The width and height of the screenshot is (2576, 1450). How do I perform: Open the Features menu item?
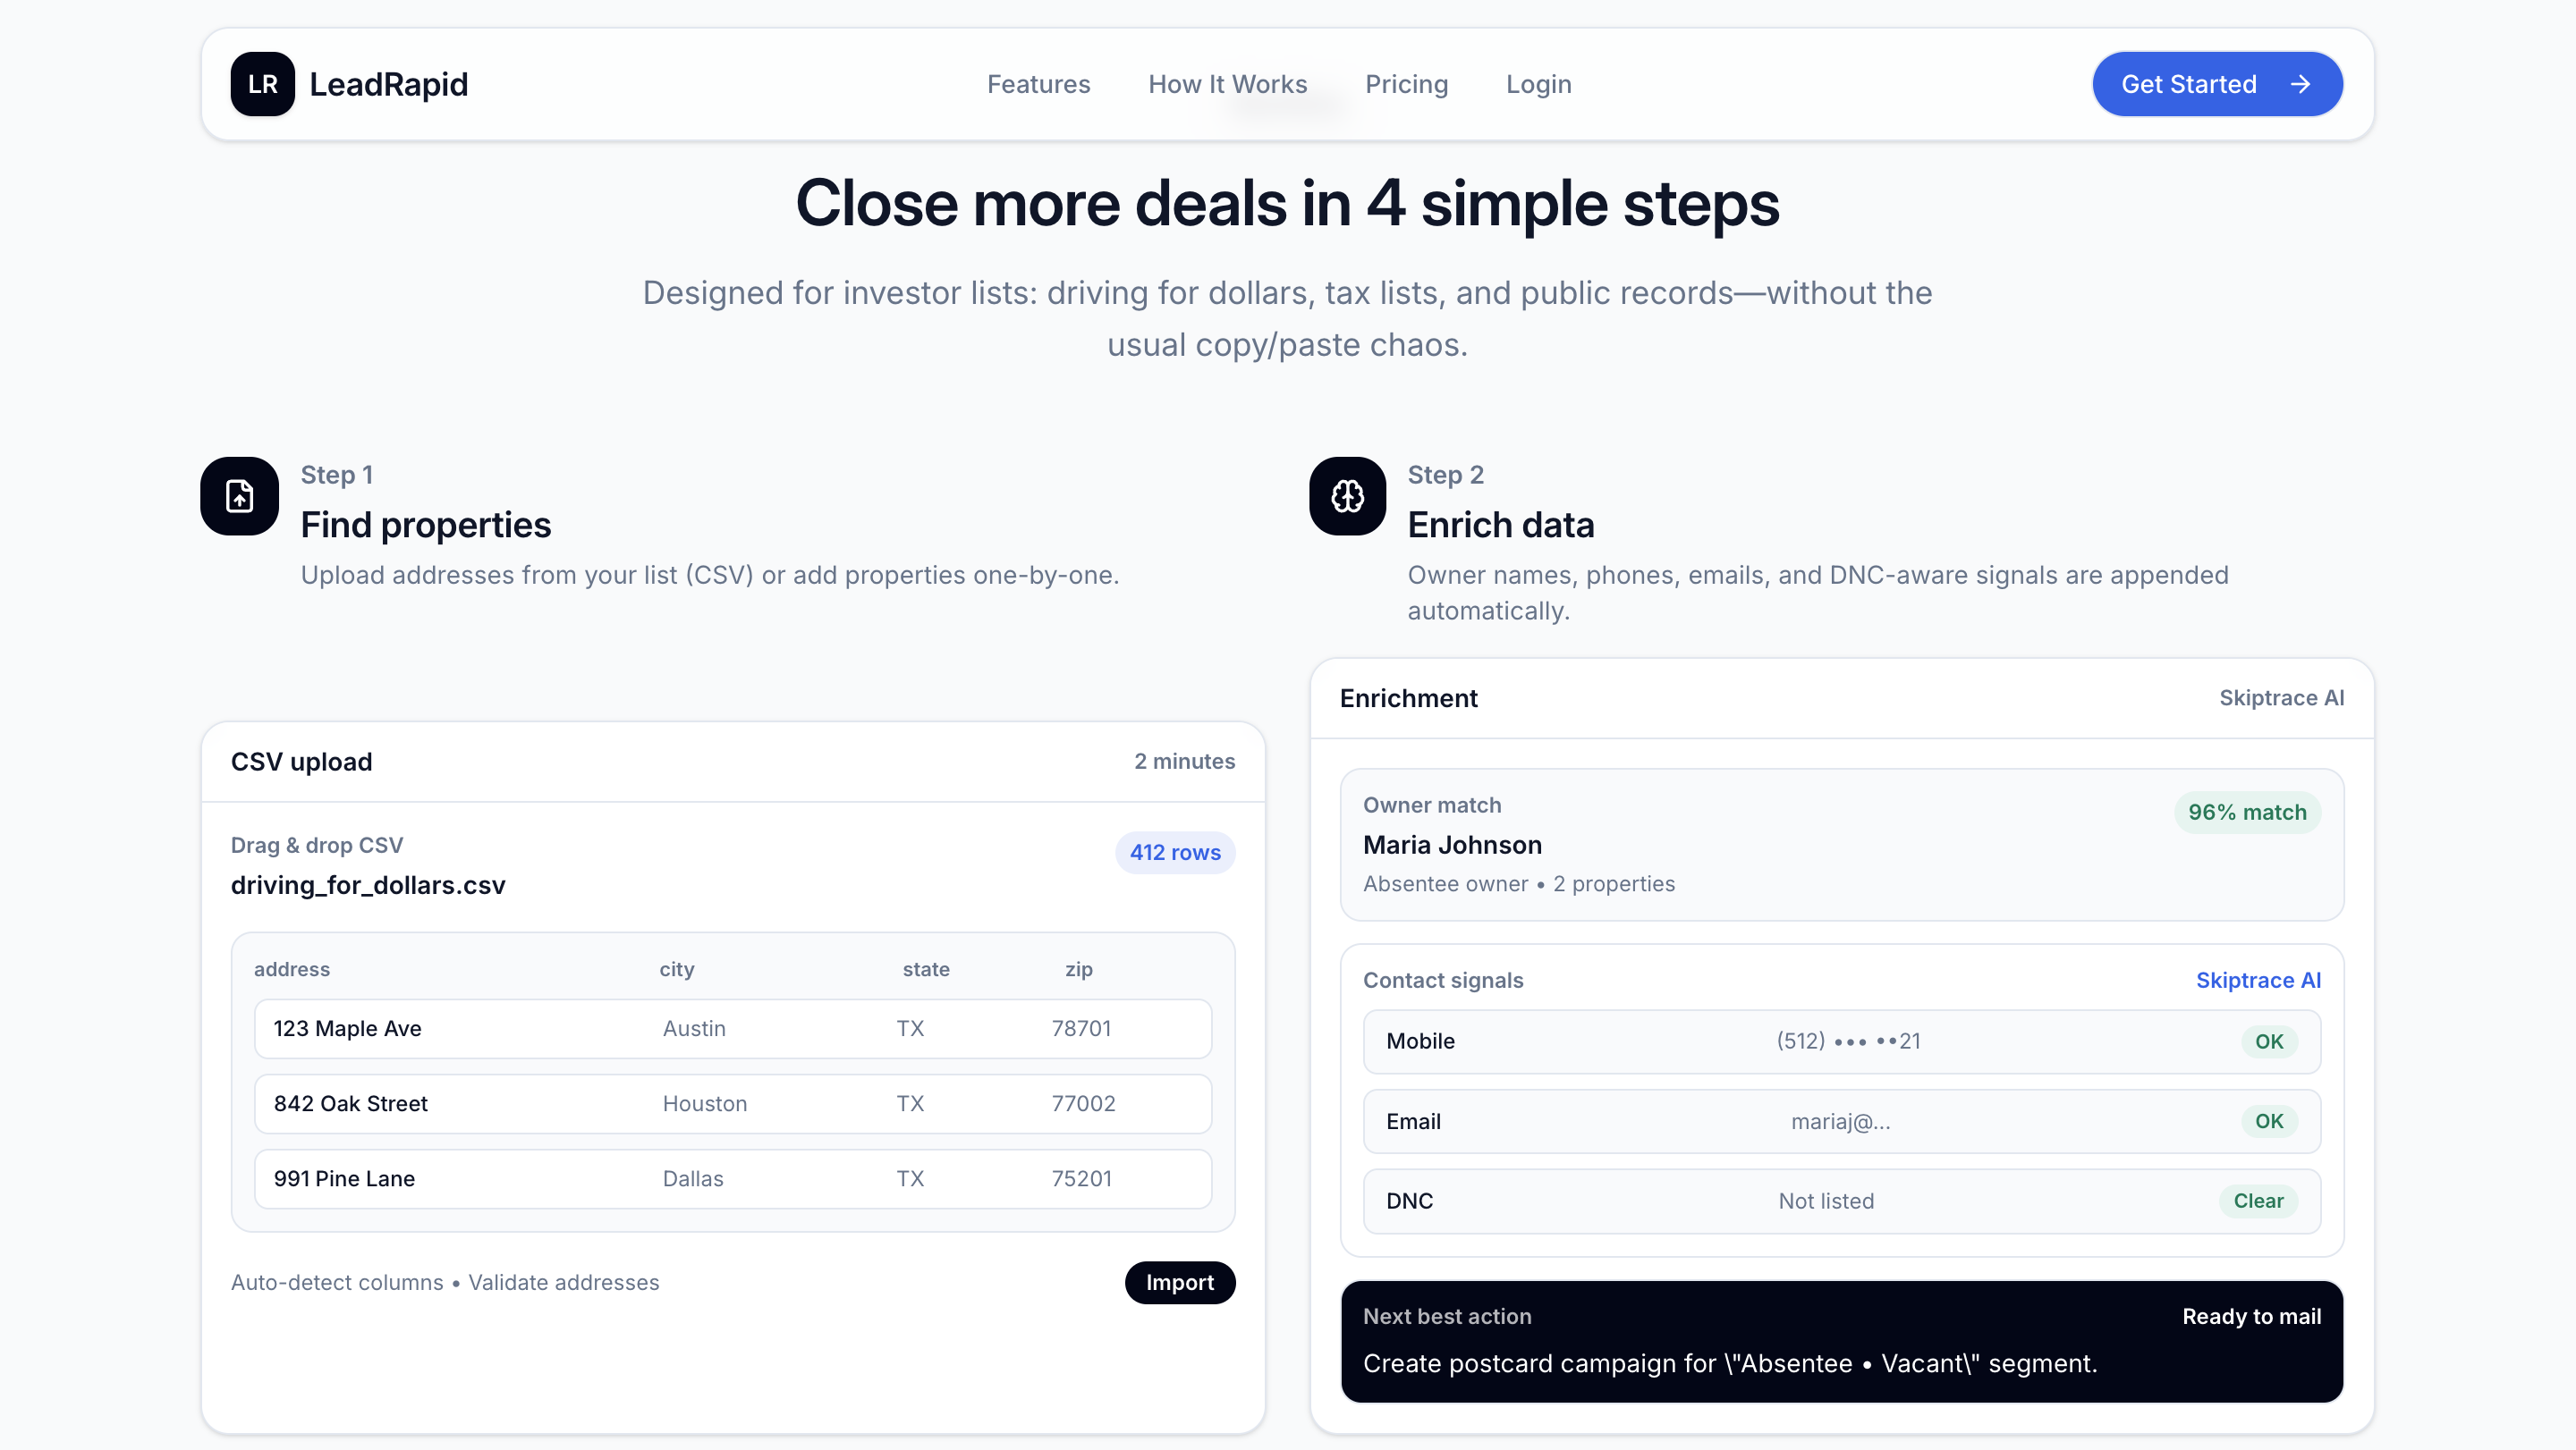point(1038,84)
